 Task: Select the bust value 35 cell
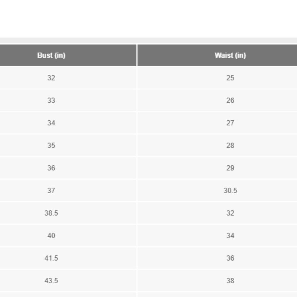[x=51, y=146]
